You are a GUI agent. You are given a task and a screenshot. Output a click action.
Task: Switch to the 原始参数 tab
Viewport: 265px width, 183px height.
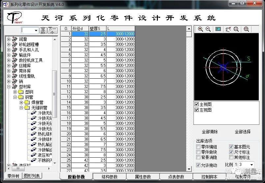point(76,177)
